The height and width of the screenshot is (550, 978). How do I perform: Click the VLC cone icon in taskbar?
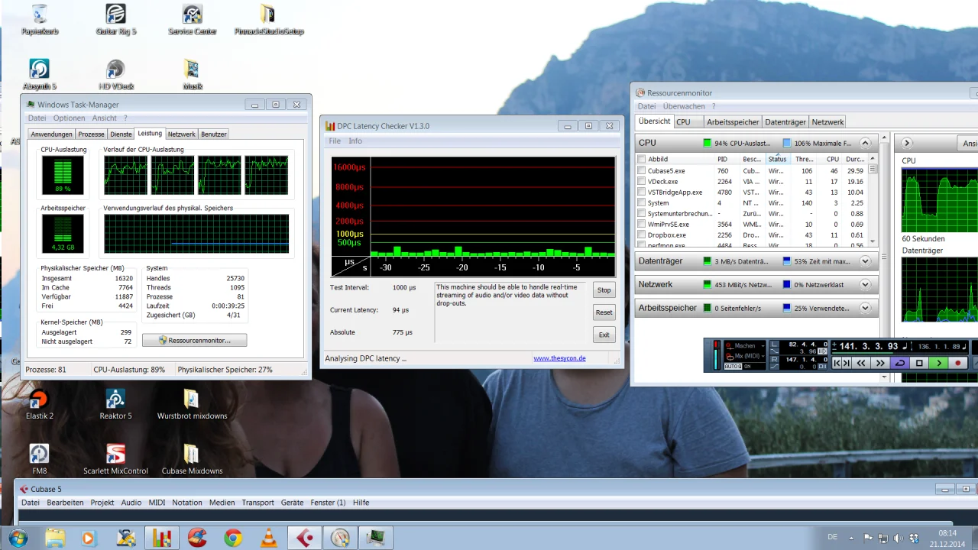pos(269,538)
